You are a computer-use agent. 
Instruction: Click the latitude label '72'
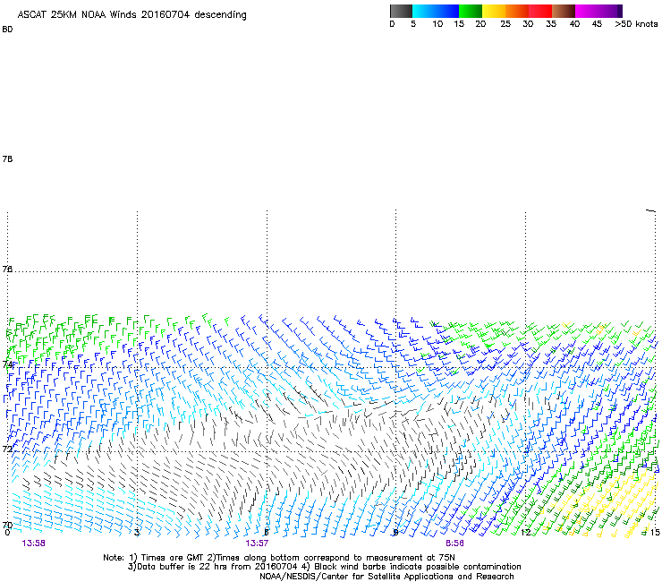7,449
